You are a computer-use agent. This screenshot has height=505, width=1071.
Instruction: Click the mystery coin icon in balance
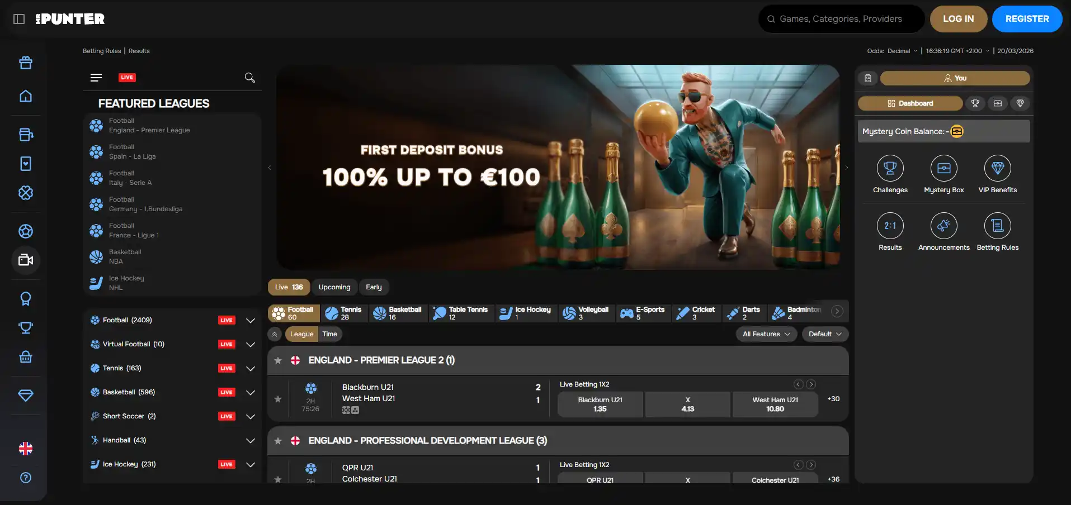pyautogui.click(x=957, y=132)
